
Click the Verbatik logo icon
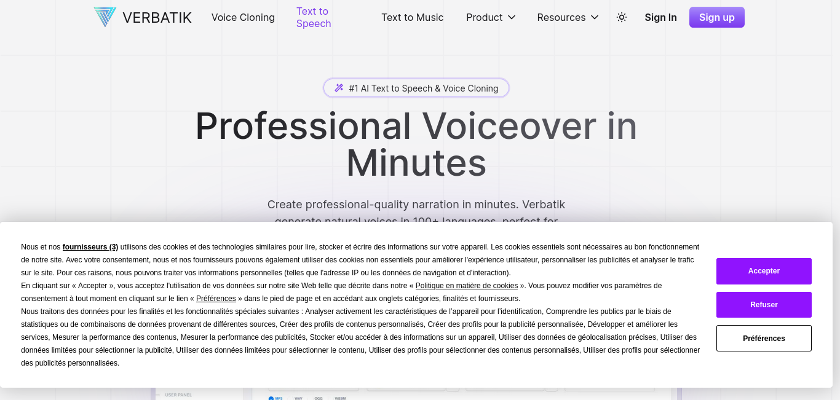pos(105,17)
